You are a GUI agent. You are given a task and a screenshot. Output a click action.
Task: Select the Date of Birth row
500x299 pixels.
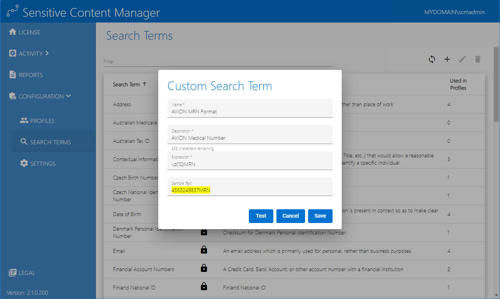pos(294,214)
